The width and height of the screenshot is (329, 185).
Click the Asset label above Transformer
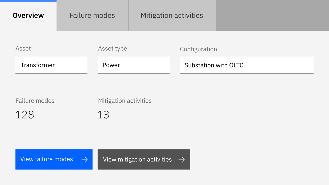point(23,48)
